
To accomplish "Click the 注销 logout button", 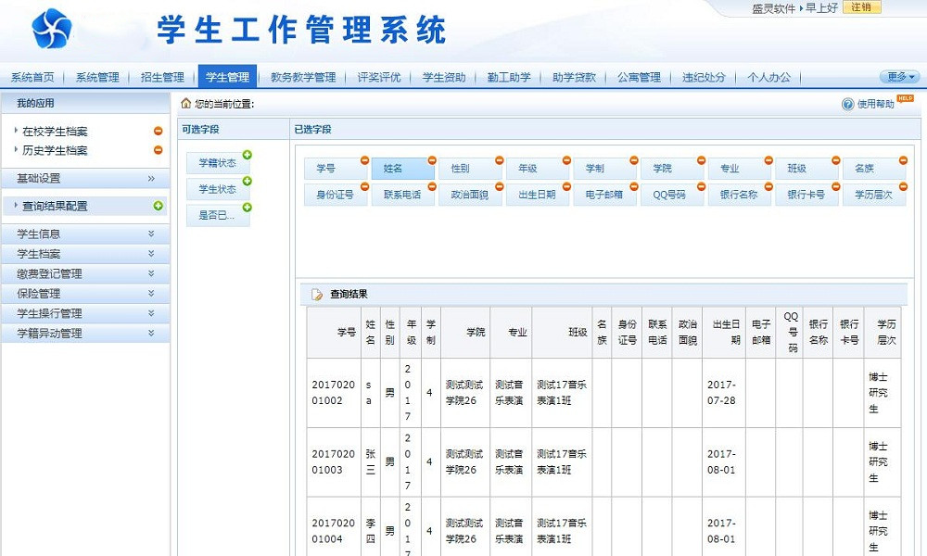I will point(861,7).
